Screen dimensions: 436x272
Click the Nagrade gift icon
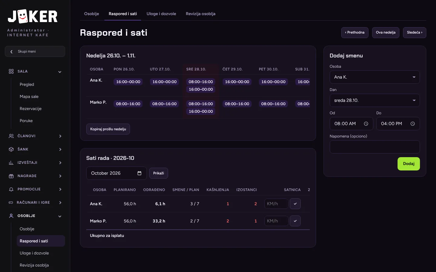[x=11, y=176]
